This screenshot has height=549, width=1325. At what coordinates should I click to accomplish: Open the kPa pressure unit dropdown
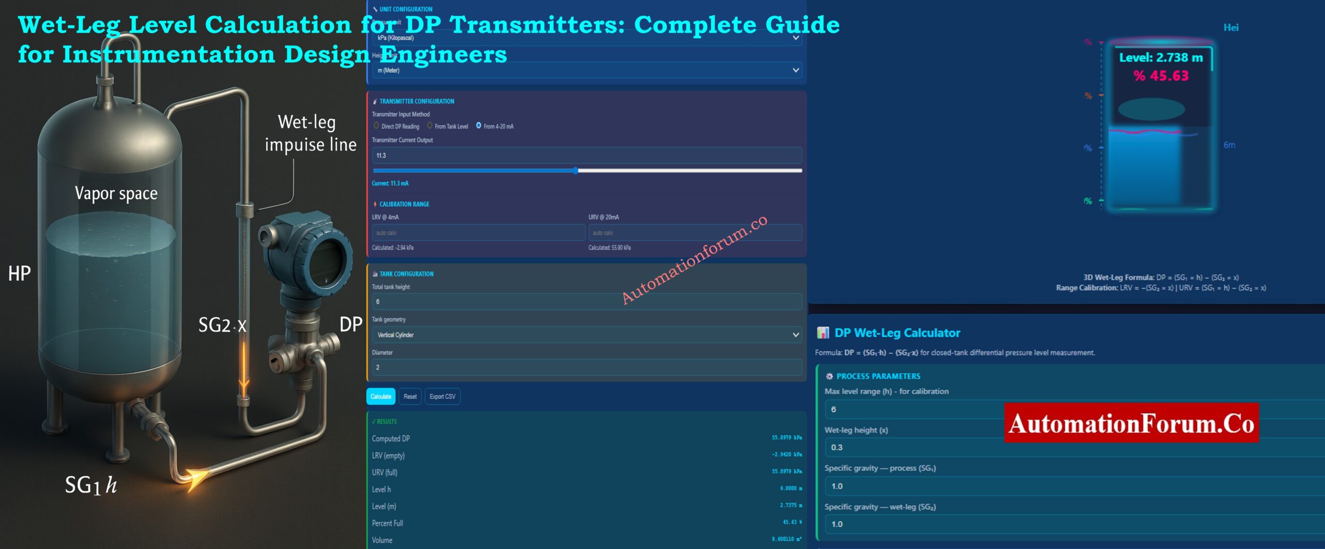pos(586,38)
